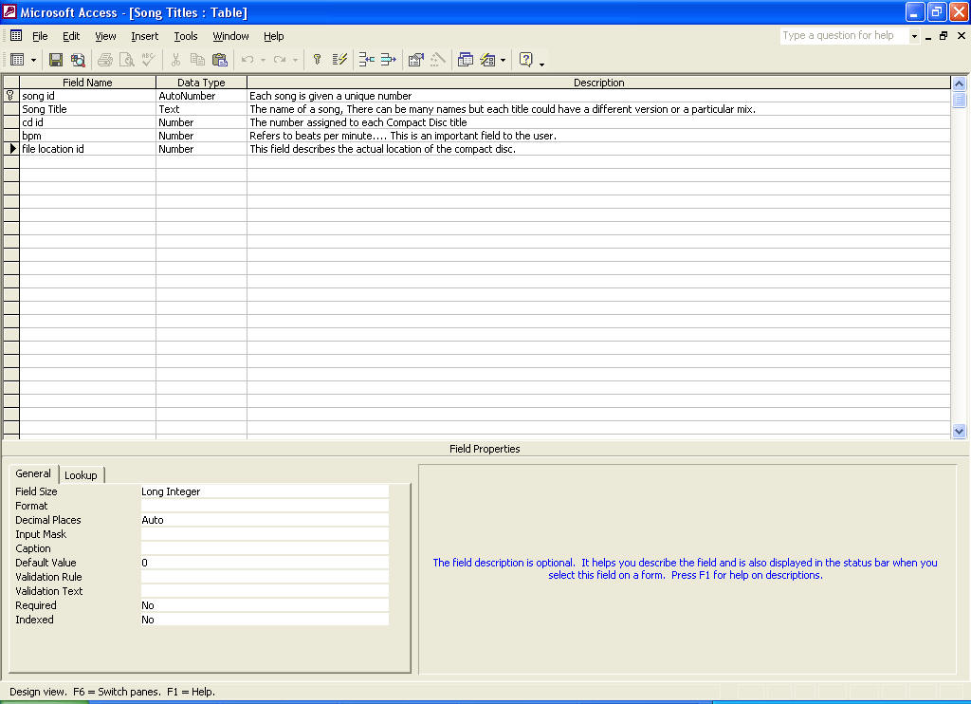
Task: Select the Song Title field name cell
Action: point(87,109)
